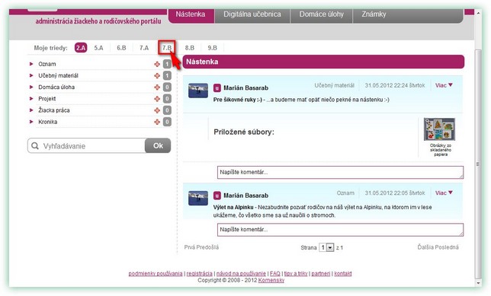Select class 6.B
The width and height of the screenshot is (491, 296).
point(121,48)
